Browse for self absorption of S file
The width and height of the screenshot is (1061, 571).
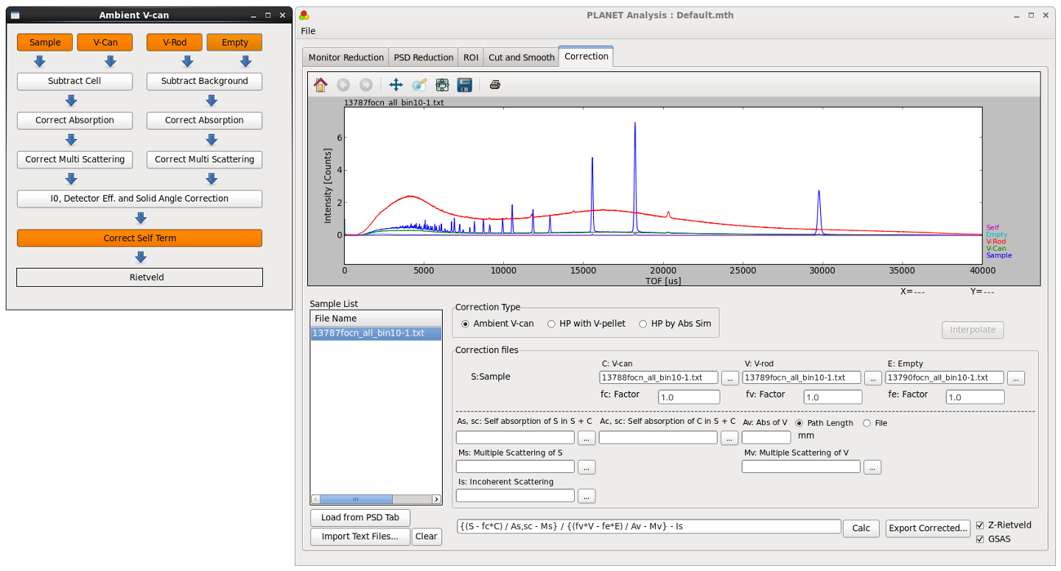pos(586,438)
